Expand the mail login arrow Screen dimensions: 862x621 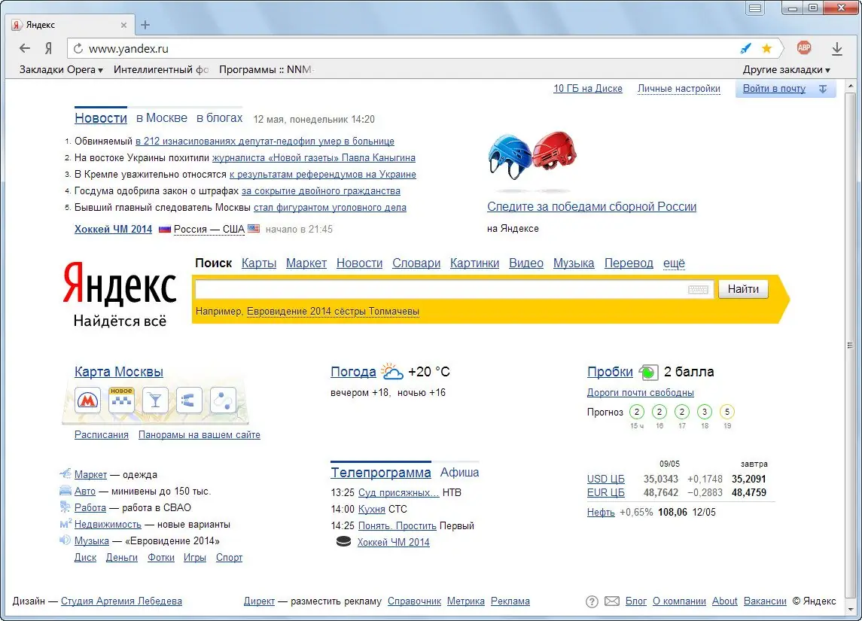click(x=822, y=89)
